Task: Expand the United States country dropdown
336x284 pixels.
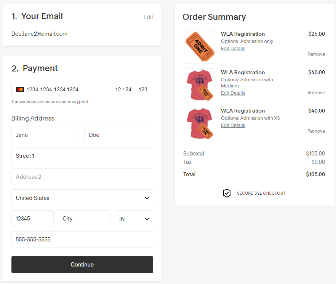Action: (82, 198)
